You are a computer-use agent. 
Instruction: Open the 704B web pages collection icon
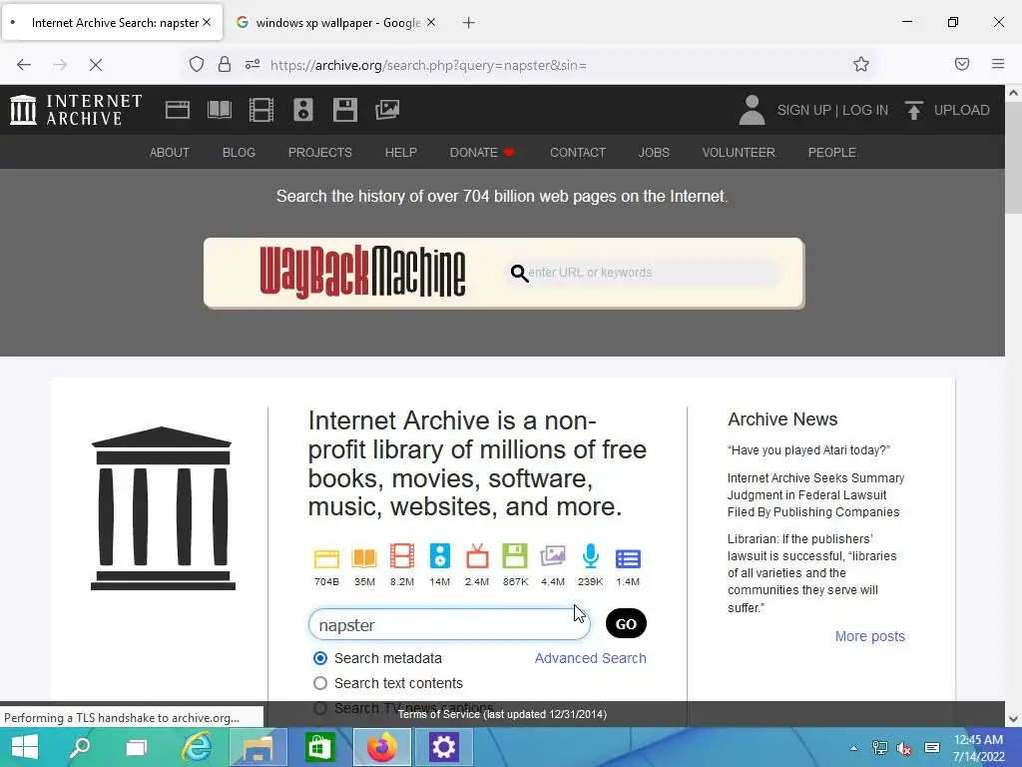pyautogui.click(x=326, y=557)
